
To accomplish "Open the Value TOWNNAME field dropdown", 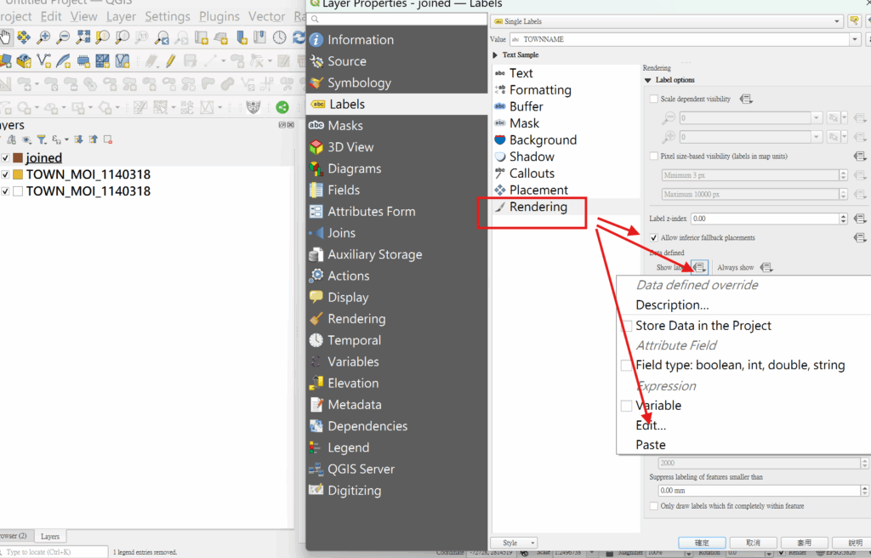I will click(x=855, y=39).
